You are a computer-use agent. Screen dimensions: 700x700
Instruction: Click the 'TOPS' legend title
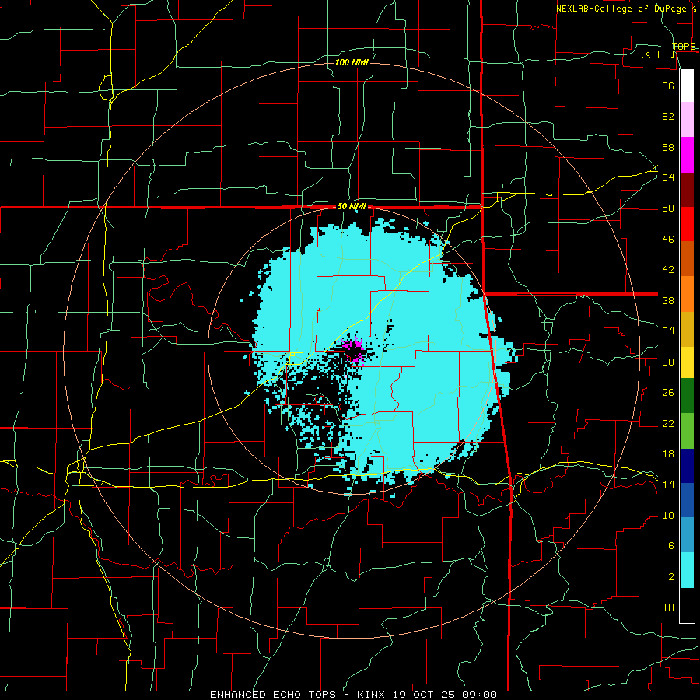(x=684, y=47)
